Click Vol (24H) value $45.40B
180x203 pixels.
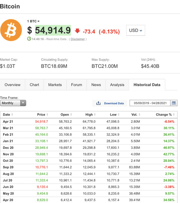tap(150, 66)
